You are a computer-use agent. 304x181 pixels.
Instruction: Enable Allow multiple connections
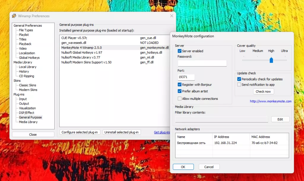pyautogui.click(x=180, y=99)
